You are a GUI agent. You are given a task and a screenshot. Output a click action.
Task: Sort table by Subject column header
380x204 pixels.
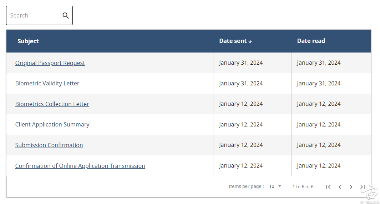28,41
